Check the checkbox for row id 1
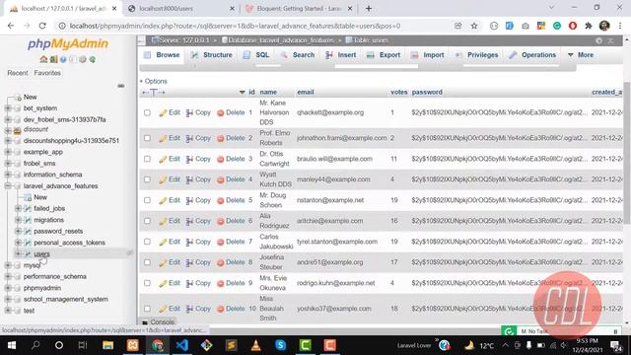This screenshot has width=631, height=355. click(x=147, y=112)
